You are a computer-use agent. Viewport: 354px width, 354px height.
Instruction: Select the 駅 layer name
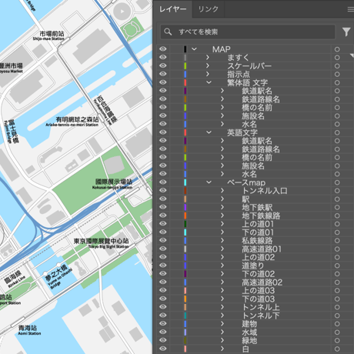245,199
